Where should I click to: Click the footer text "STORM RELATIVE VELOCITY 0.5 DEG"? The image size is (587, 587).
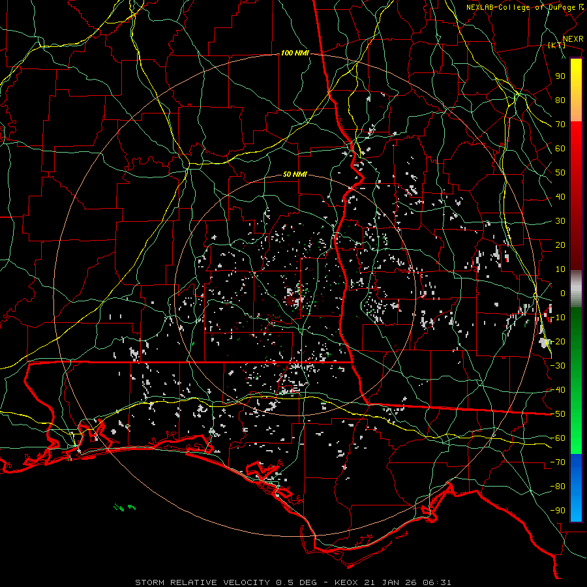tap(226, 582)
